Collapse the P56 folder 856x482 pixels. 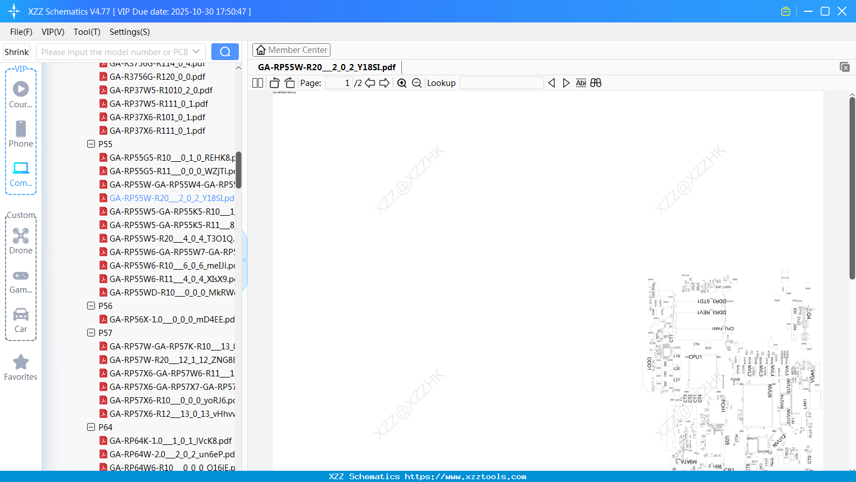91,306
